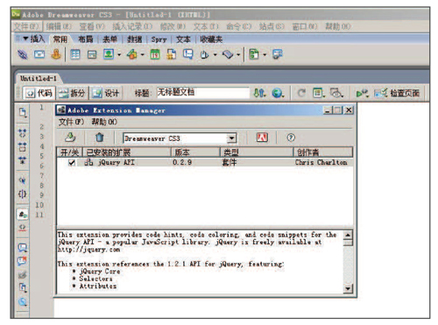Click the preview in browser globe icon
Screen dimensions: 438x325
pyautogui.click(x=278, y=93)
